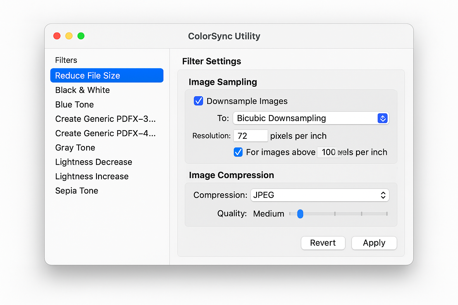The height and width of the screenshot is (305, 458).
Task: Open the Create Generic PDFX-4 filter
Action: click(105, 133)
